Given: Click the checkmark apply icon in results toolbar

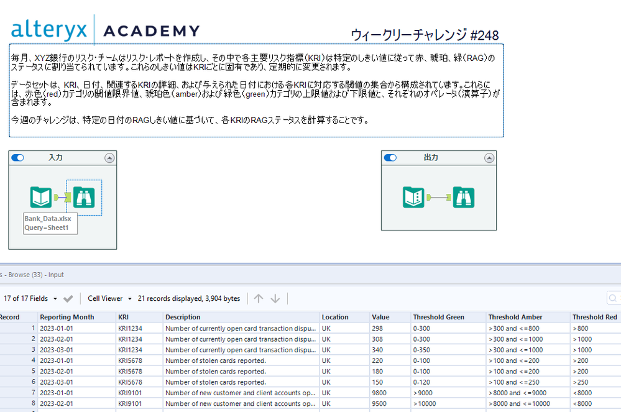Looking at the screenshot, I should point(68,298).
